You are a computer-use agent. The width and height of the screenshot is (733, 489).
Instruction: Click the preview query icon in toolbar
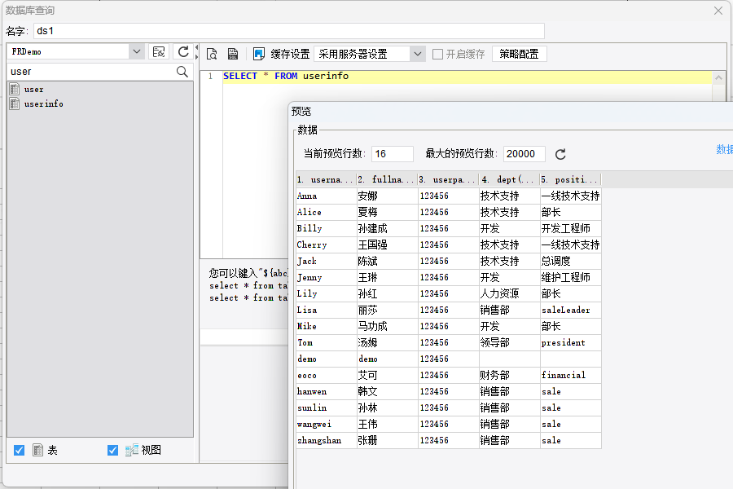[212, 54]
